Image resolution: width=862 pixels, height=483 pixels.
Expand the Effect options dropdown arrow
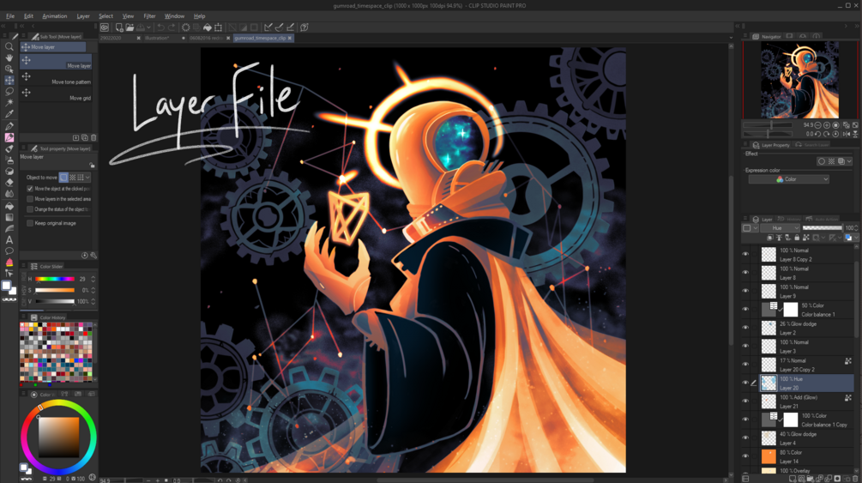pos(849,161)
